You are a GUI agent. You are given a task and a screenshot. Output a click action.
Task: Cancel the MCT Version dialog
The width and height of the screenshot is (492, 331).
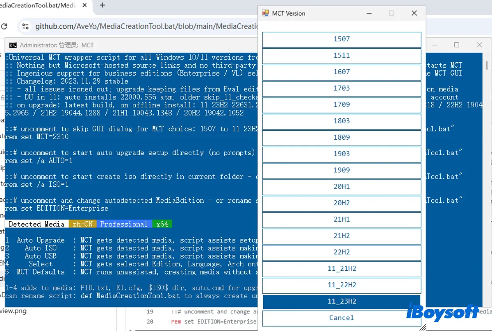coord(342,317)
